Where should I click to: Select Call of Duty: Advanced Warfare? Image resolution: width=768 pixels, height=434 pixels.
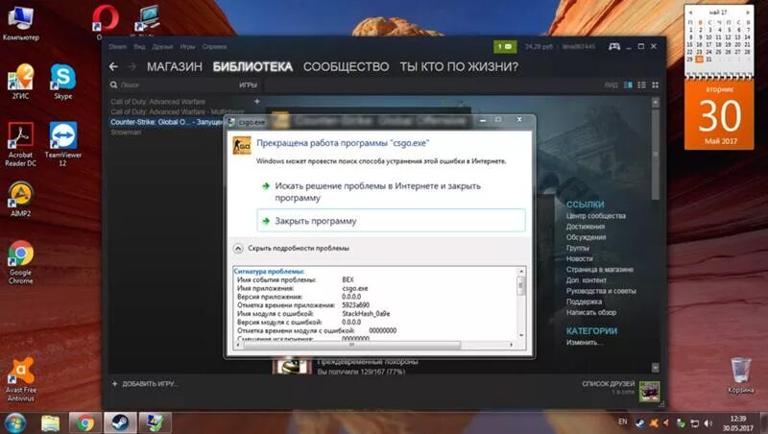(157, 102)
